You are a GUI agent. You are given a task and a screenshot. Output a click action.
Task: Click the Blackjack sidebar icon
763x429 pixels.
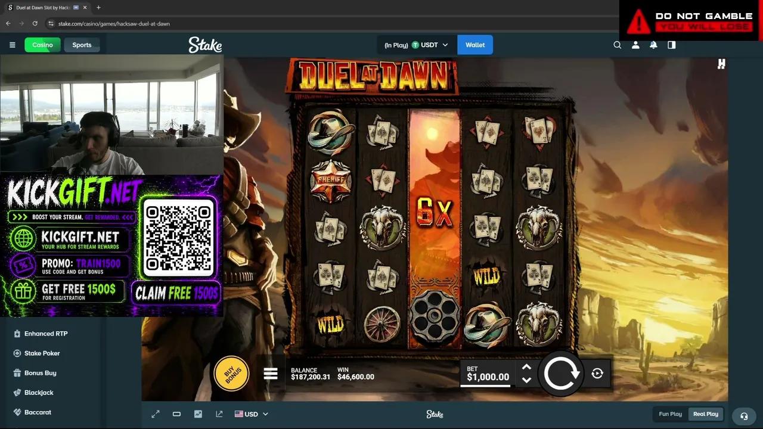point(17,393)
